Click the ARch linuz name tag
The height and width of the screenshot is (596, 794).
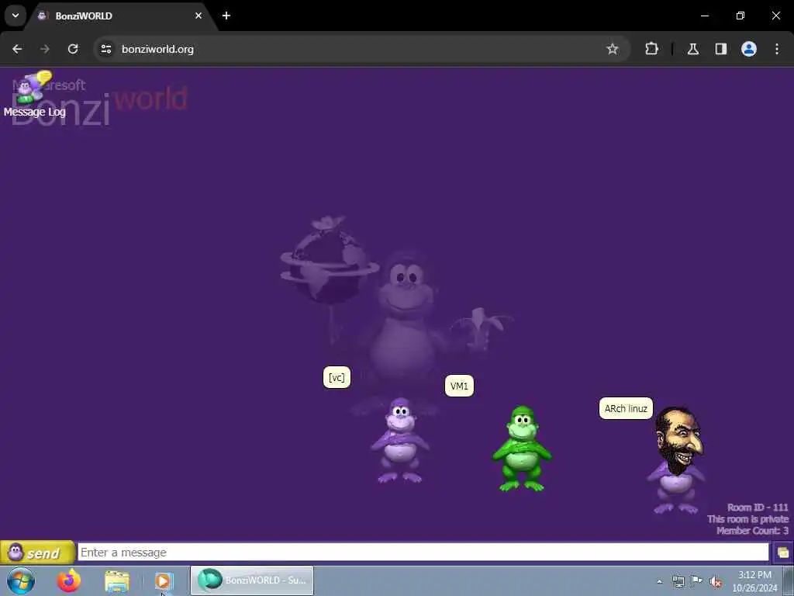click(626, 408)
